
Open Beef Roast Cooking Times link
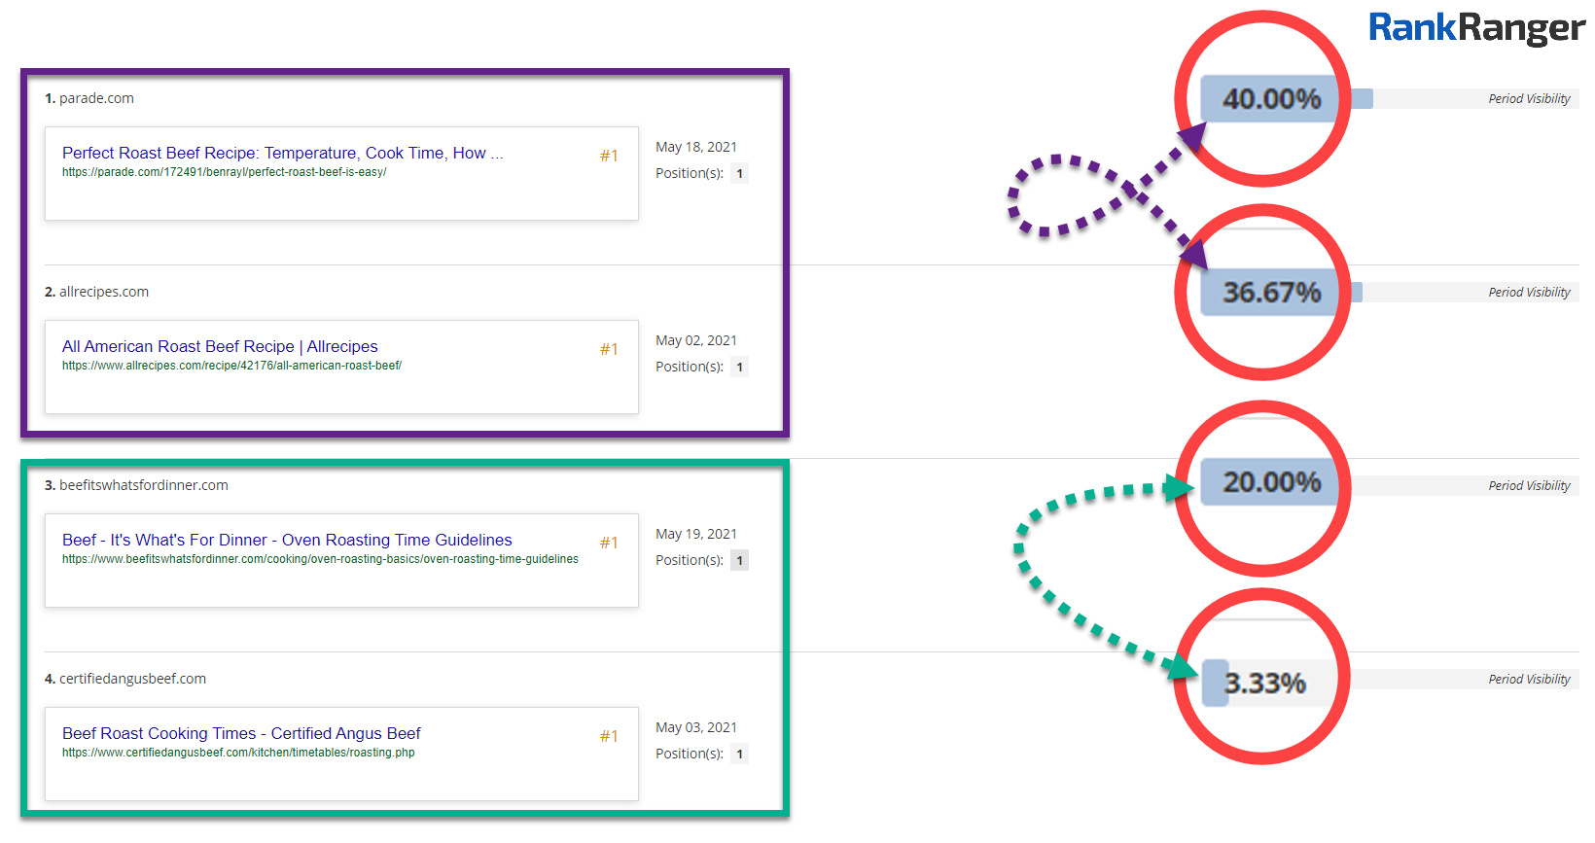pos(241,734)
